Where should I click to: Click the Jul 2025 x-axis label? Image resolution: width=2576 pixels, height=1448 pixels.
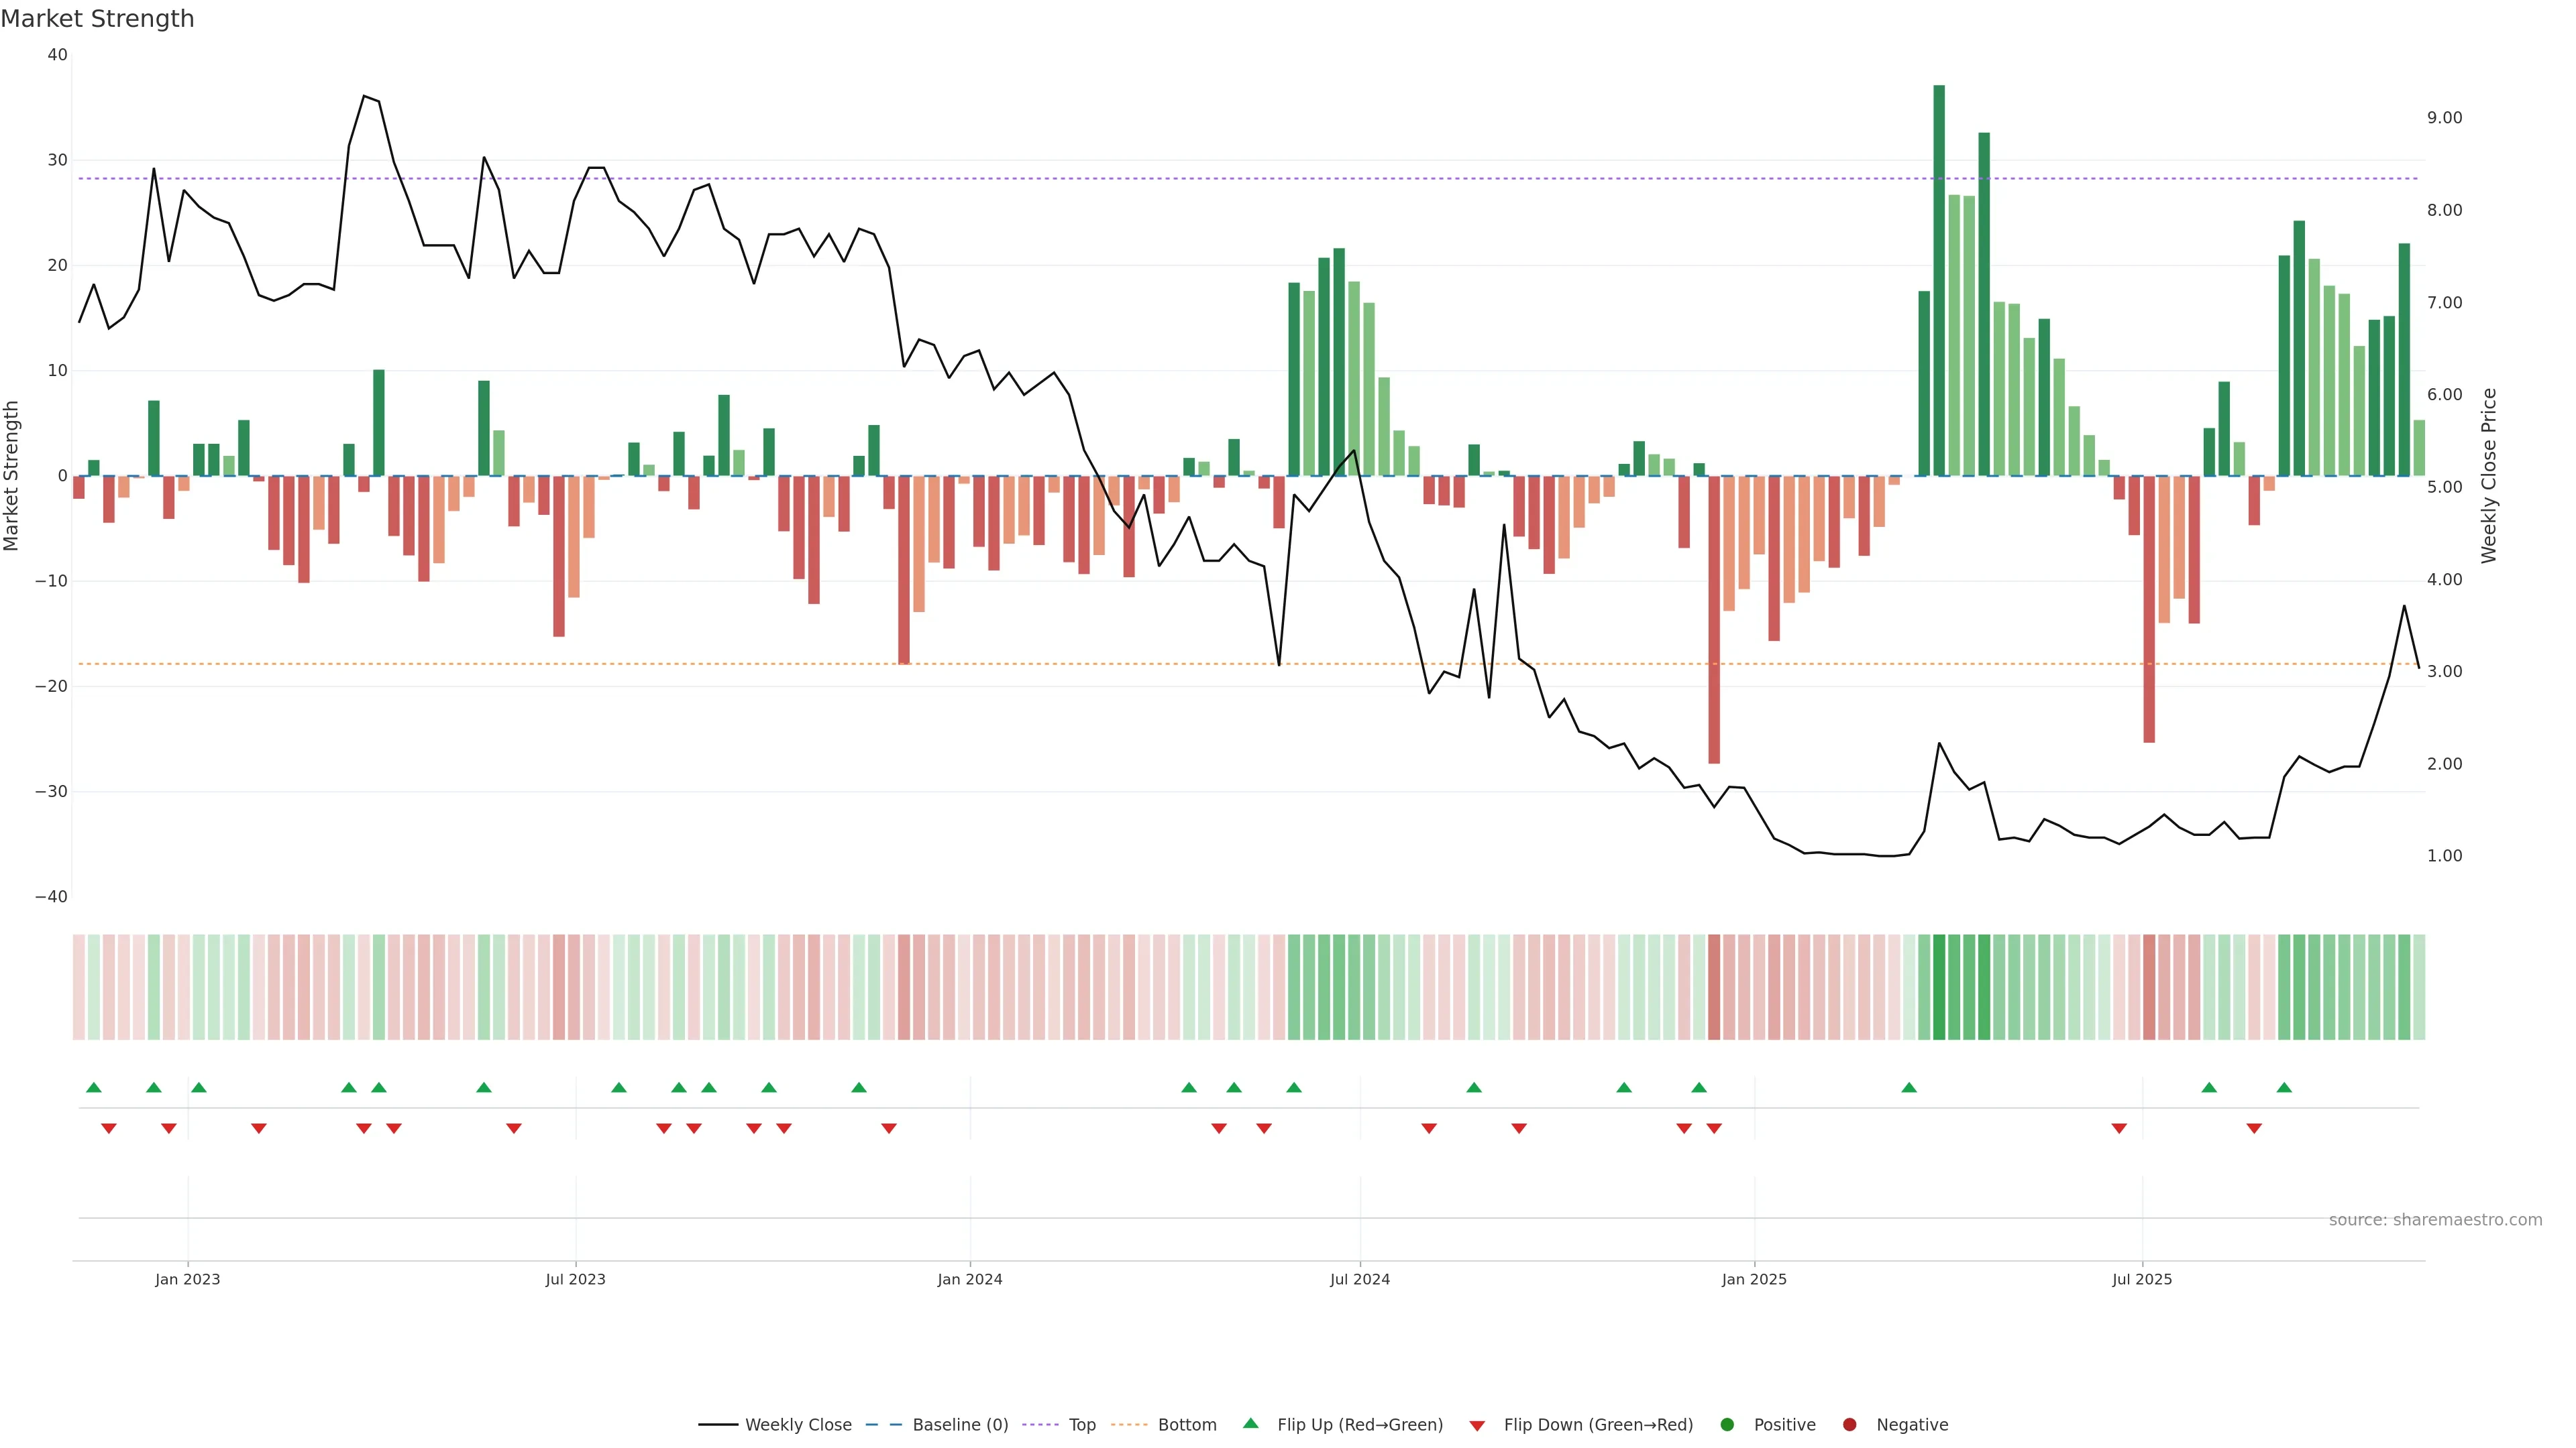click(x=2141, y=1279)
